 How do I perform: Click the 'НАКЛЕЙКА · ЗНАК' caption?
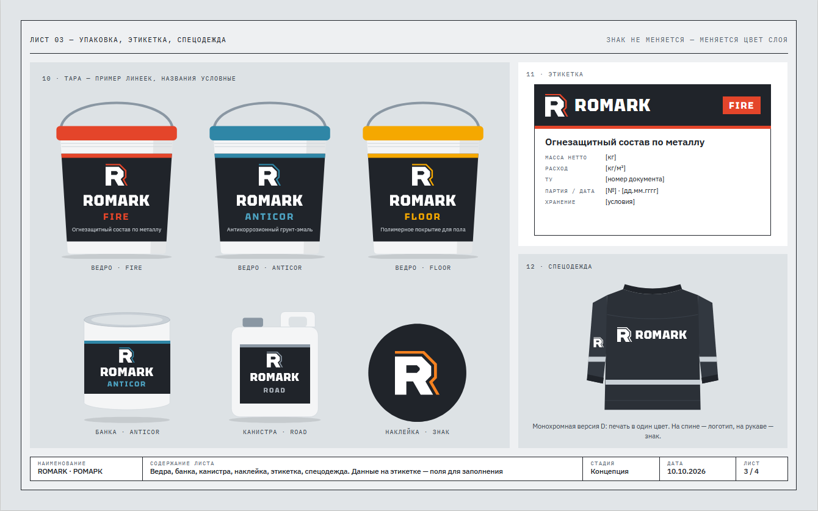point(418,432)
